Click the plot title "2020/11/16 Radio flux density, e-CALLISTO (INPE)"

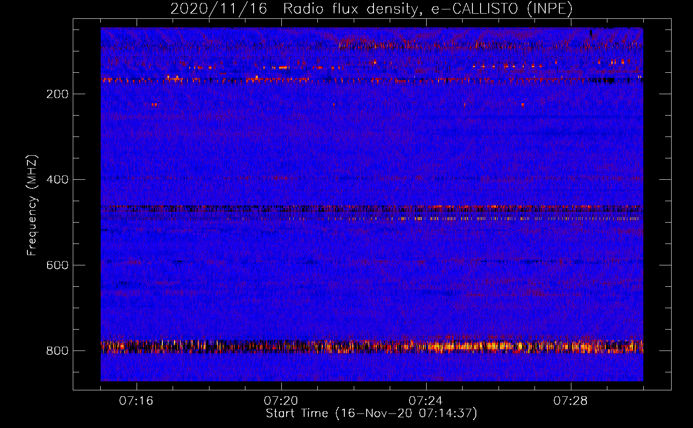click(x=371, y=9)
